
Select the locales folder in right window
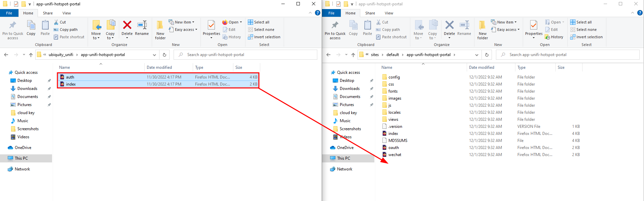394,112
